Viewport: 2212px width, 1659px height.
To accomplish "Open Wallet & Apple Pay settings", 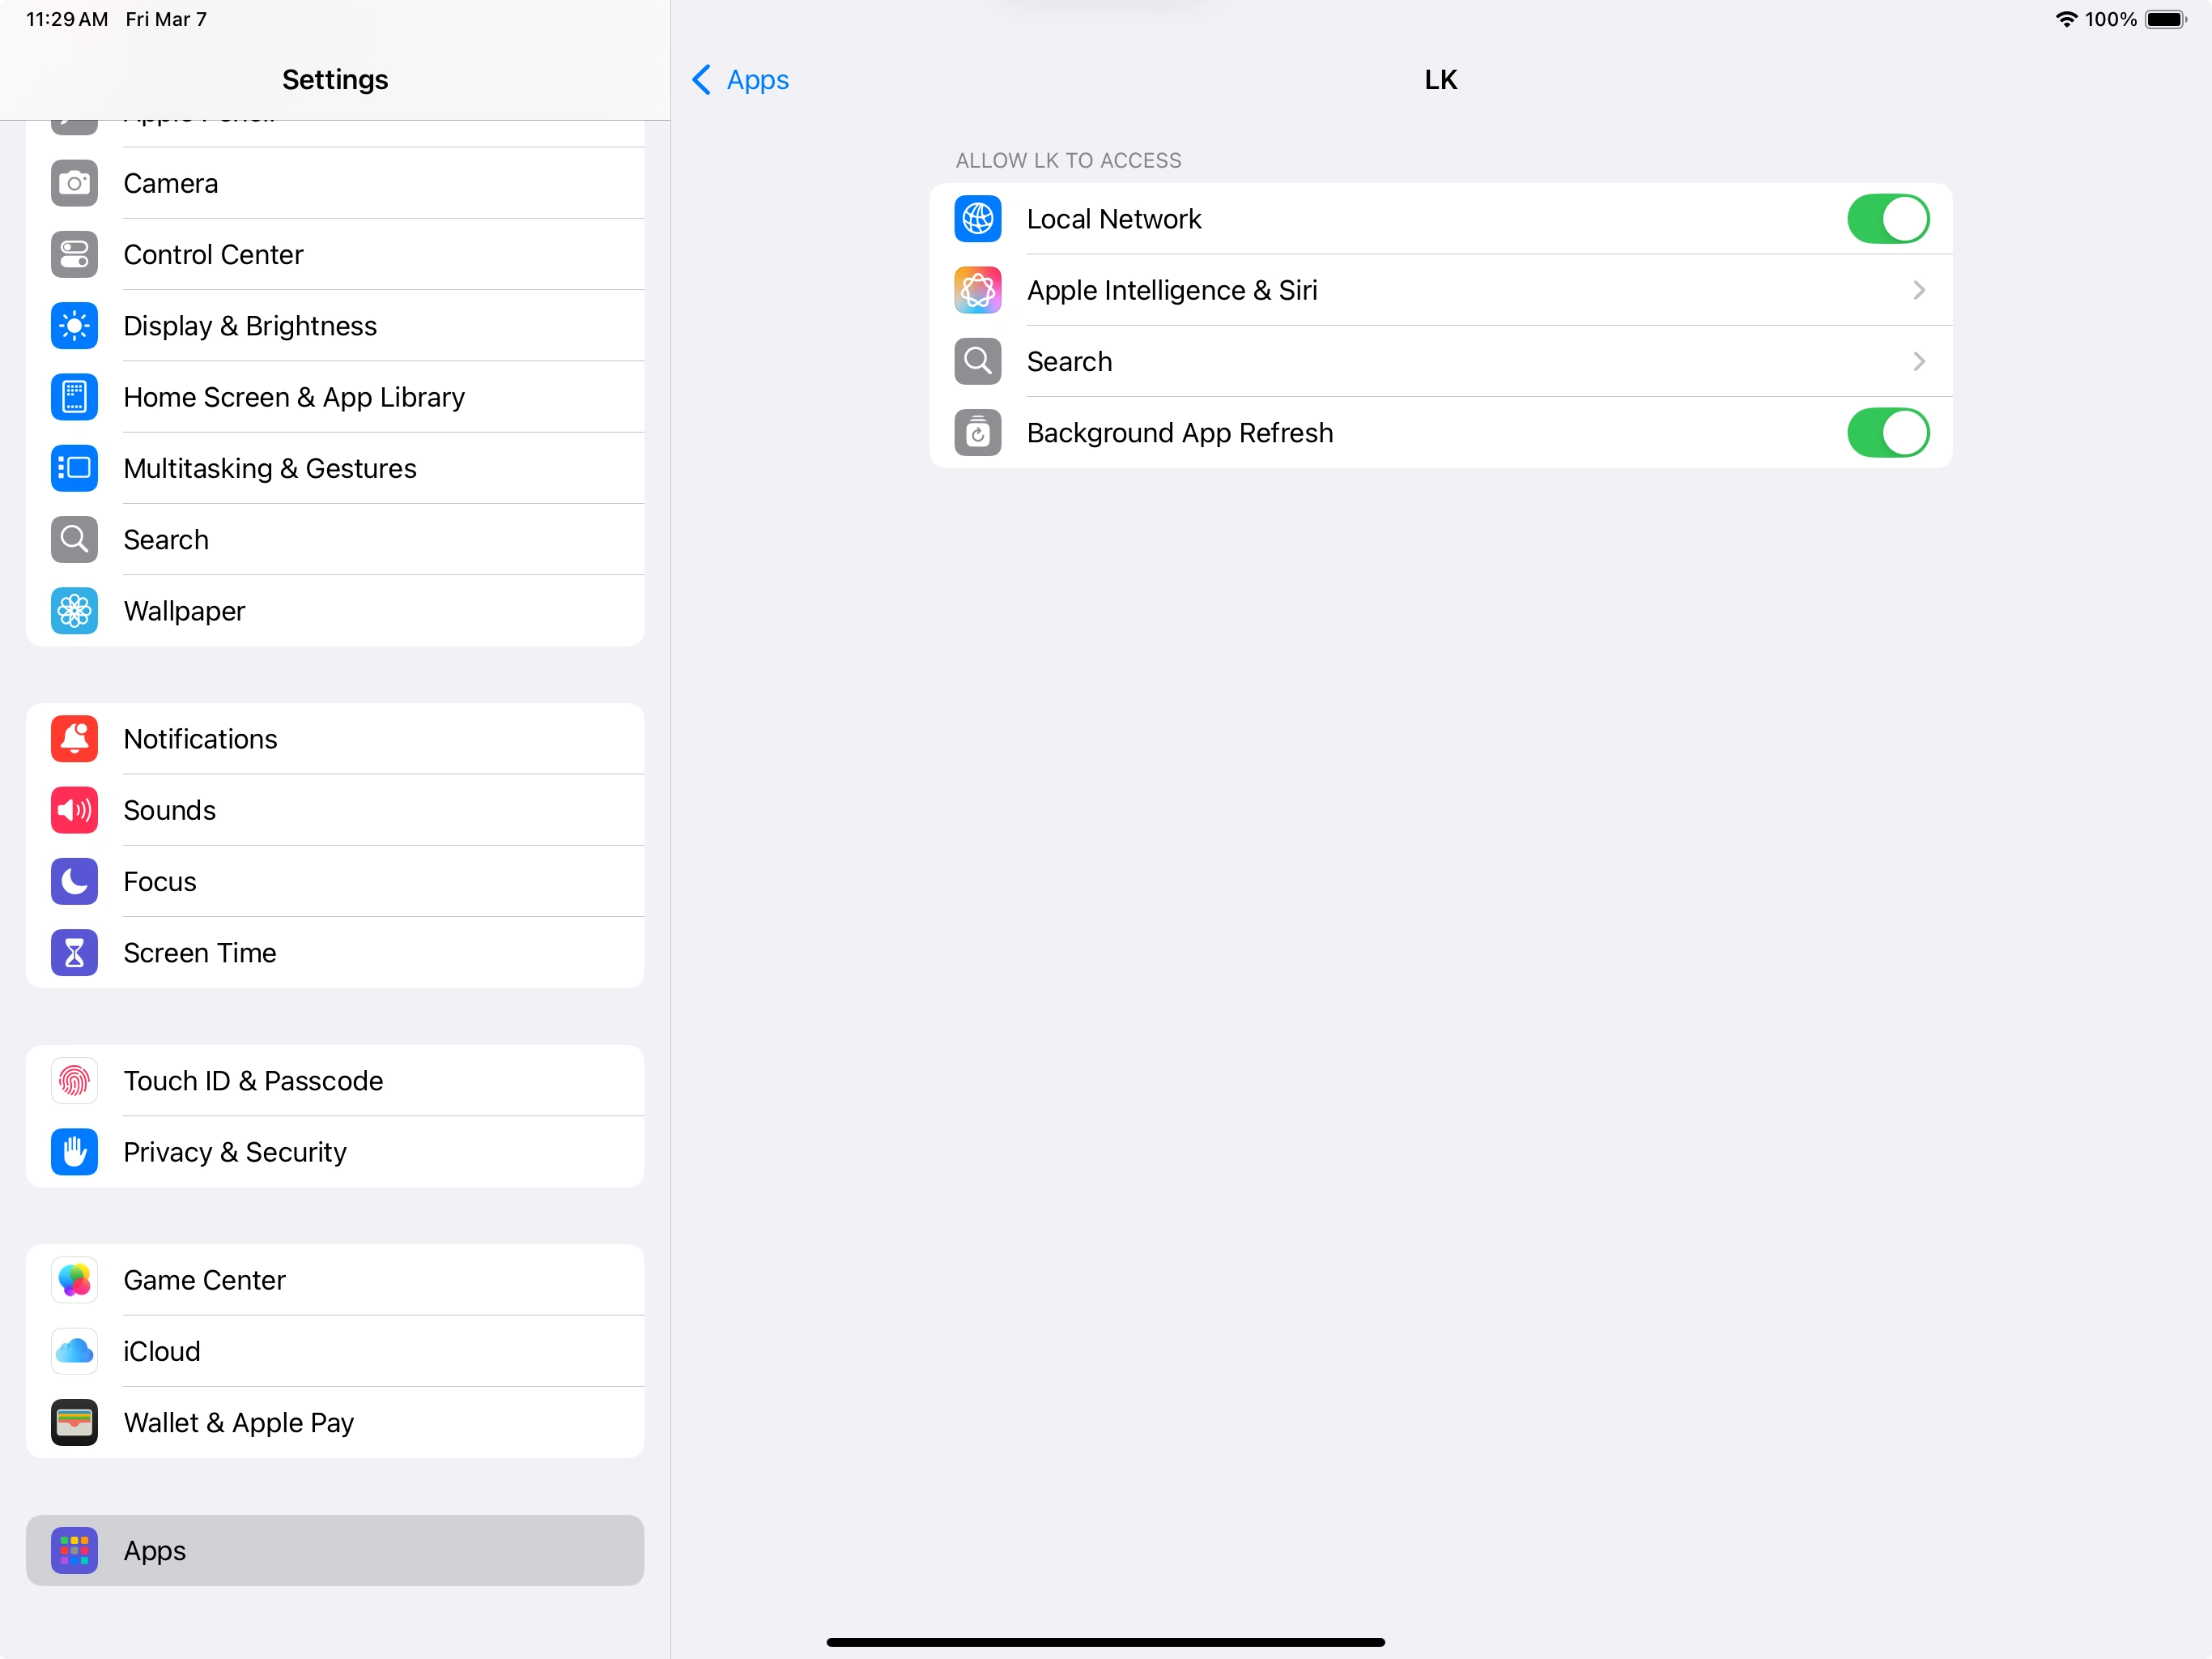I will coord(334,1422).
